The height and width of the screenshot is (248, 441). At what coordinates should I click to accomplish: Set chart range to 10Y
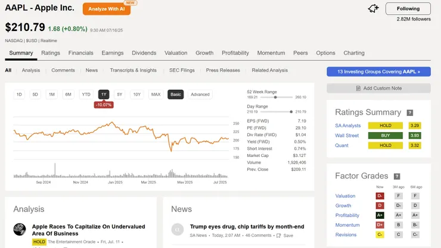click(137, 95)
